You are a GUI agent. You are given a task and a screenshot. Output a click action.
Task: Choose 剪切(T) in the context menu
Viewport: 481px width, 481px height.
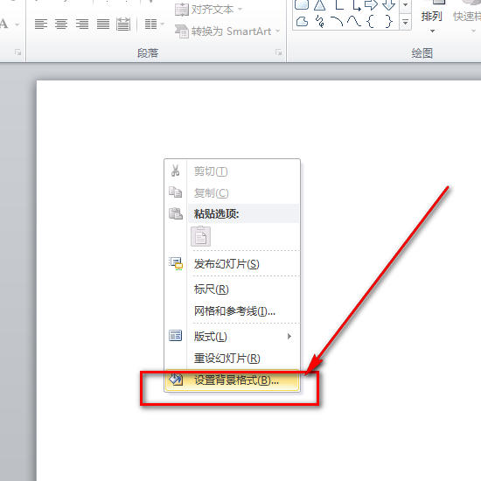tap(232, 171)
